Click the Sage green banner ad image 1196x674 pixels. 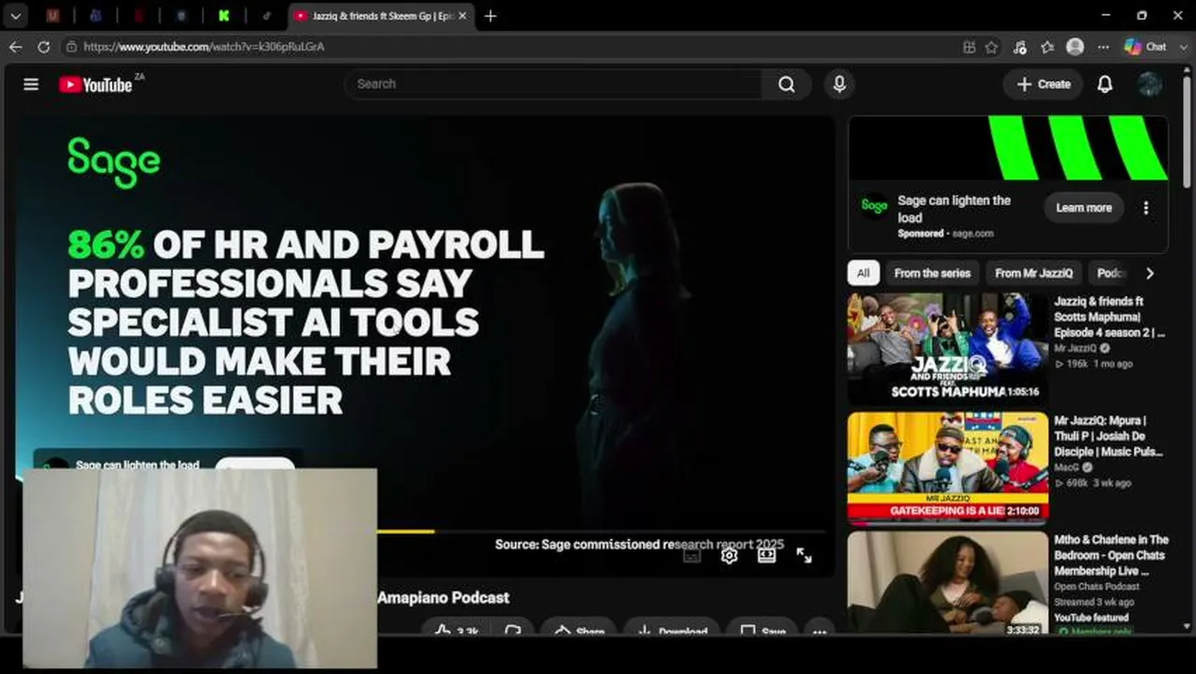[1008, 148]
